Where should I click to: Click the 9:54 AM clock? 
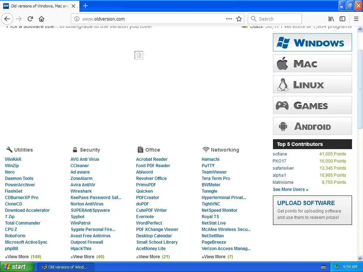(350, 267)
